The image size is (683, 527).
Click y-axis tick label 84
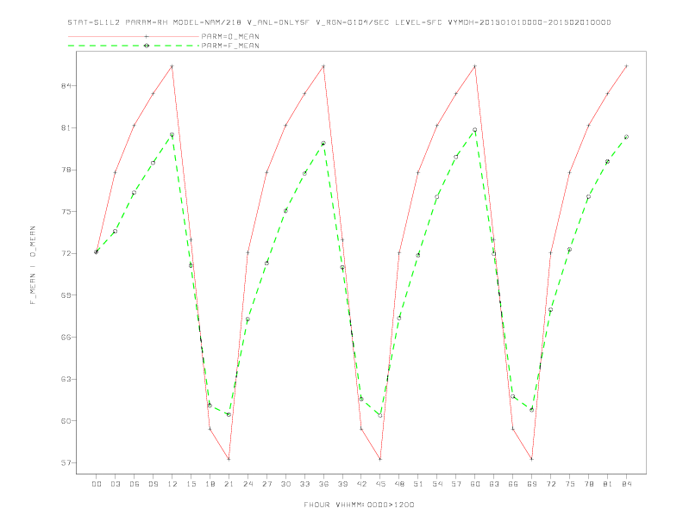(66, 85)
